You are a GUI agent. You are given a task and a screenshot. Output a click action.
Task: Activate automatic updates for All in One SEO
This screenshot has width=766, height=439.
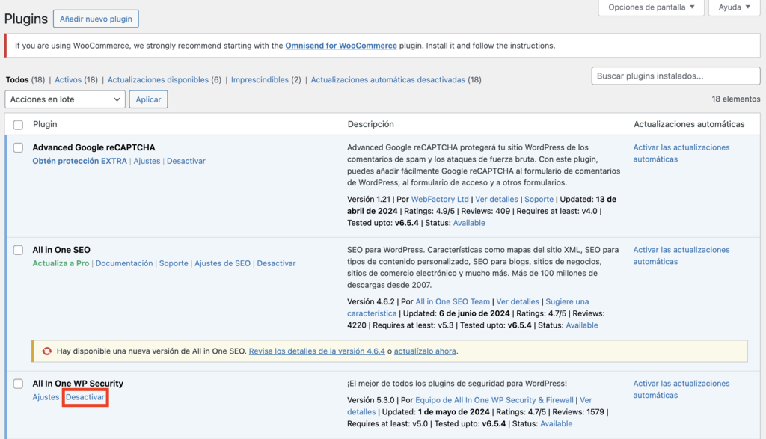pyautogui.click(x=681, y=255)
